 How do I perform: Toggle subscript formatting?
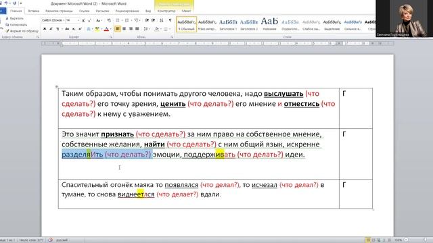74,28
